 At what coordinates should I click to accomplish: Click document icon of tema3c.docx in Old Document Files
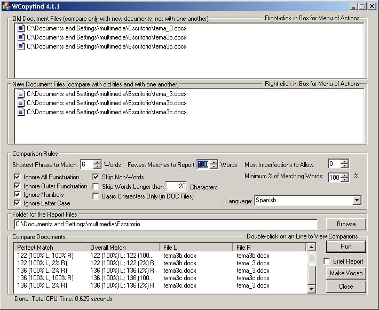point(21,46)
